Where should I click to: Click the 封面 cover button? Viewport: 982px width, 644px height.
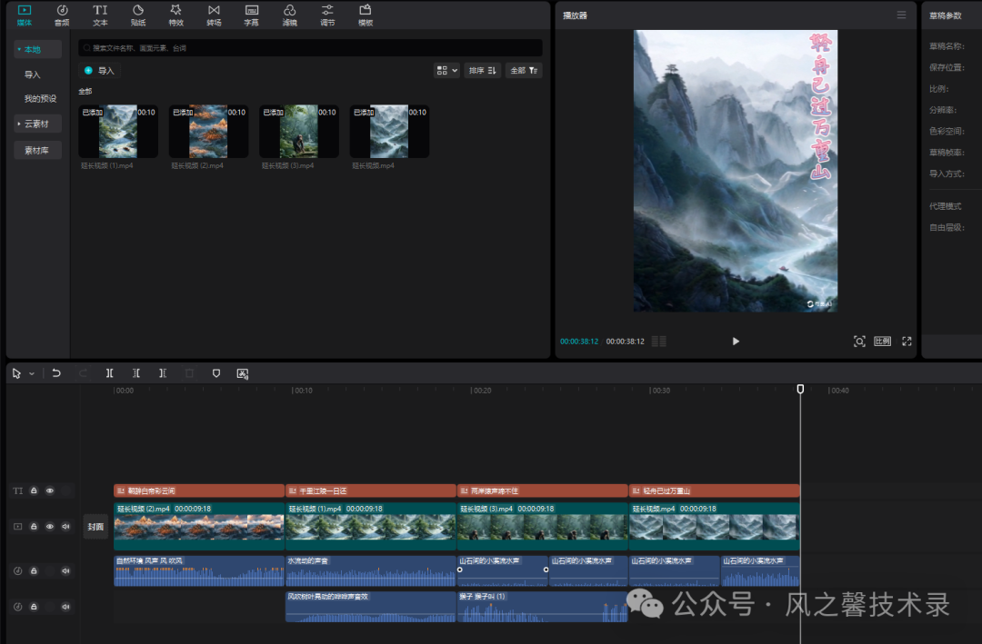95,527
